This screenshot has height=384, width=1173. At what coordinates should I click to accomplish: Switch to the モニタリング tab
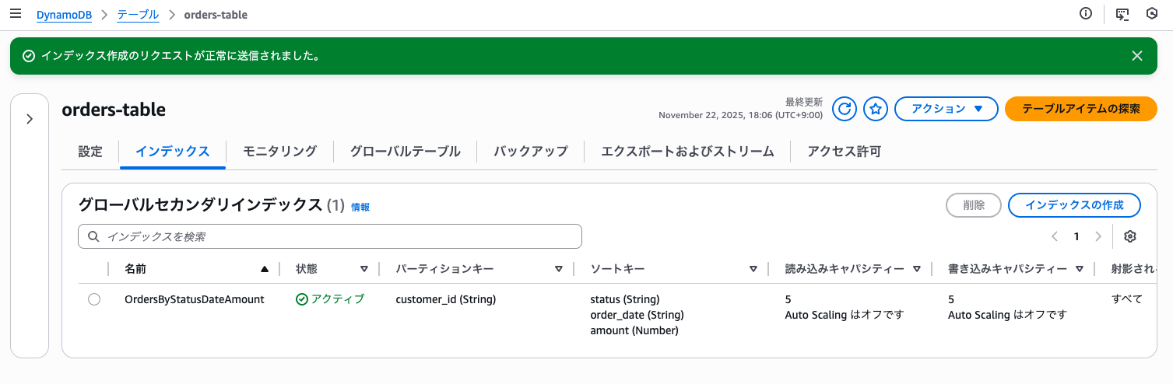pos(279,152)
